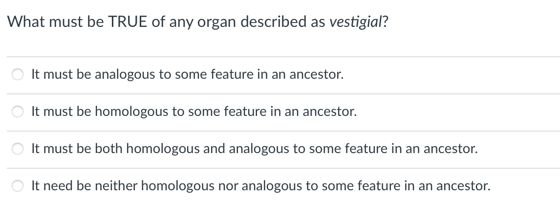Click the answer text 'It must be both homologous and analogous'
The image size is (560, 224).
254,149
